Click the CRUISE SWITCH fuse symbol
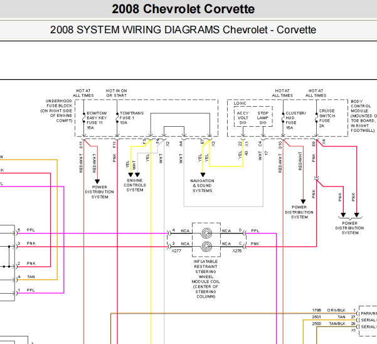The image size is (377, 344). pos(316,117)
